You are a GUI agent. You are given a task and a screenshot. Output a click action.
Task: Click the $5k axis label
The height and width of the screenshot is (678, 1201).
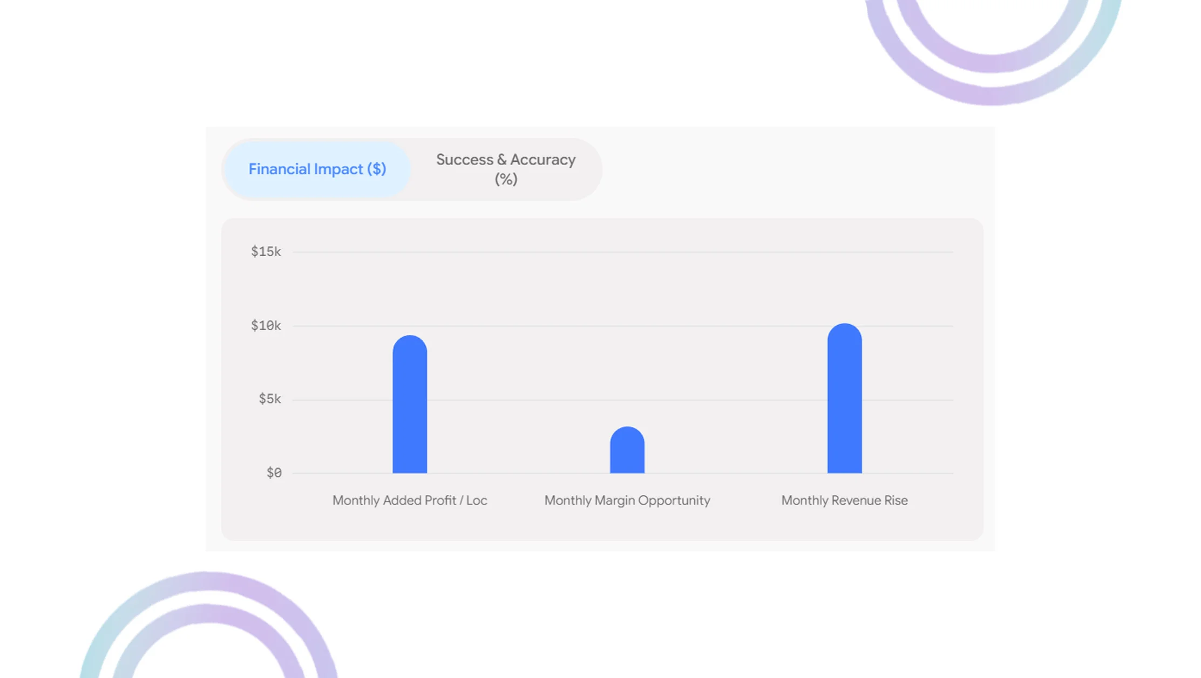[269, 399]
